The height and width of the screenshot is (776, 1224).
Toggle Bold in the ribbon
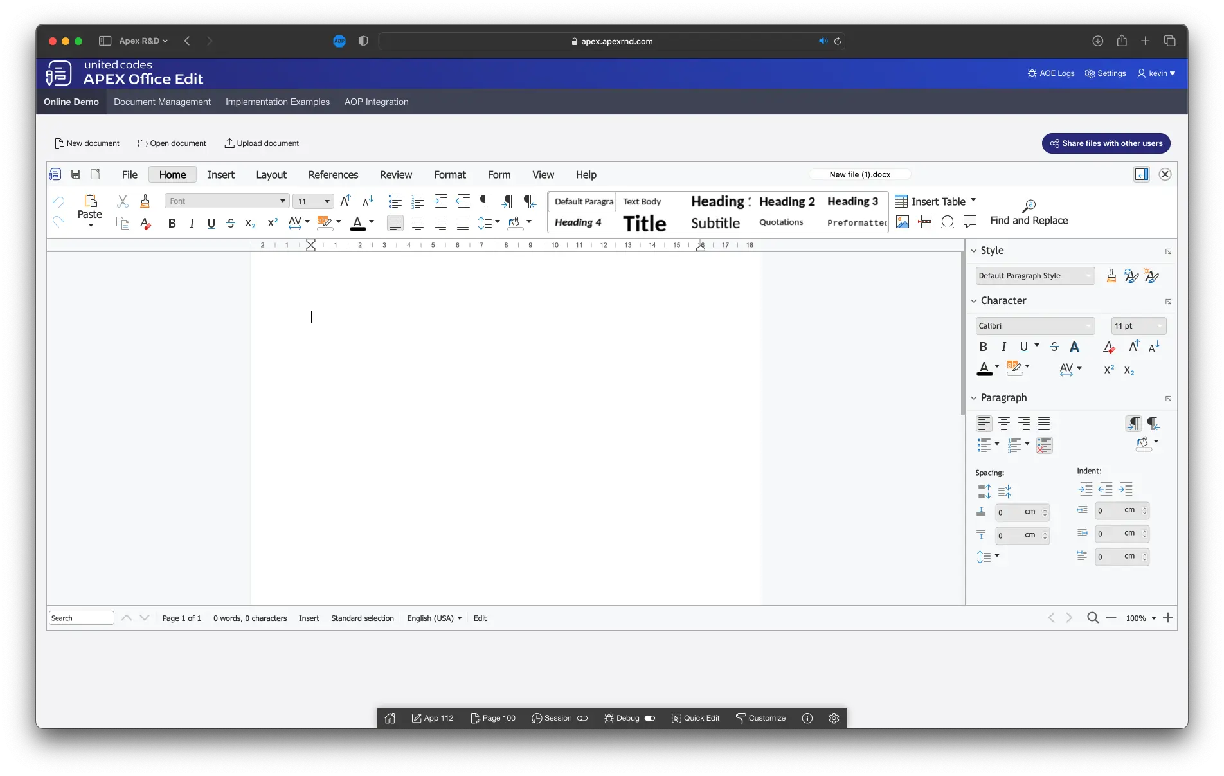point(172,223)
